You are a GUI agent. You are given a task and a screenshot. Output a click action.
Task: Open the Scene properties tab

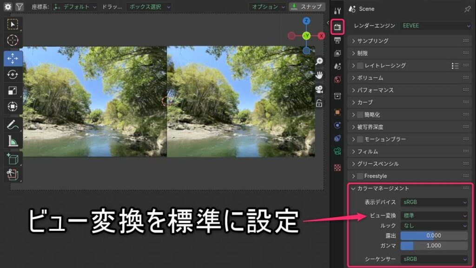[x=337, y=66]
